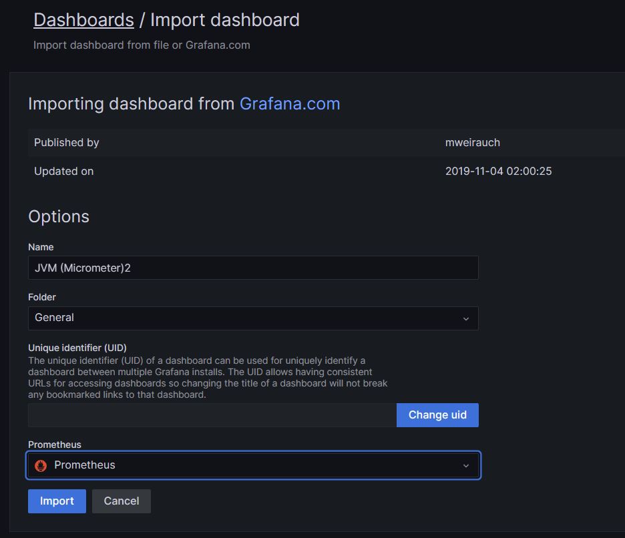The image size is (625, 538).
Task: Click the Prometheus label above the dropdown
Action: pyautogui.click(x=55, y=445)
